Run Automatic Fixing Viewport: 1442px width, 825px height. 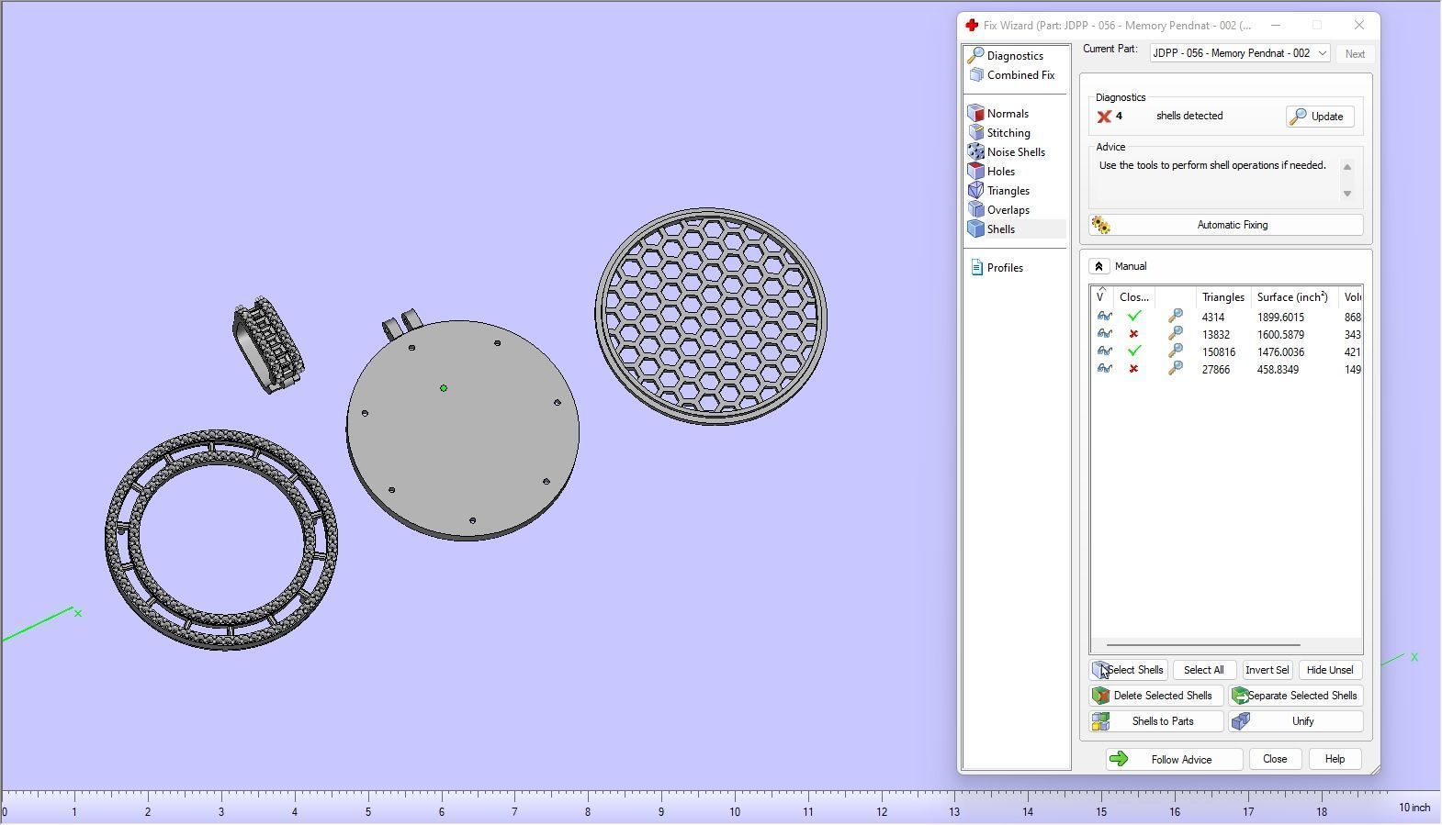1226,225
